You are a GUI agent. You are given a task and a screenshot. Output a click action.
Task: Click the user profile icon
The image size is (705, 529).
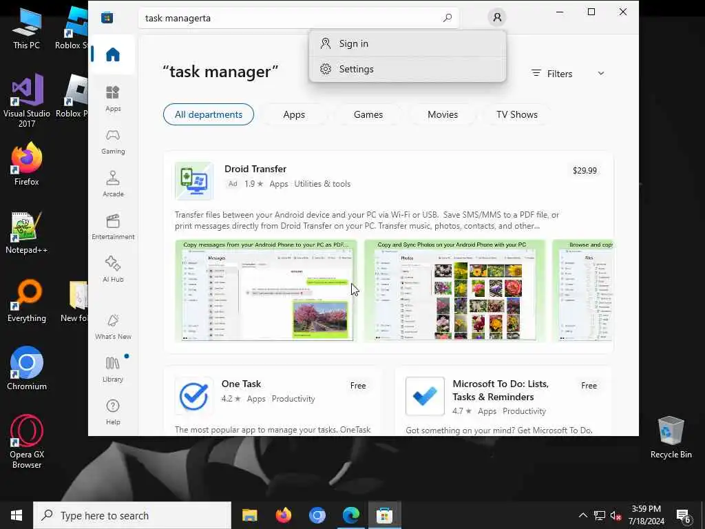[x=497, y=17]
